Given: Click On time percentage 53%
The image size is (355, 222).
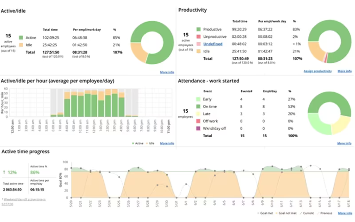Looking at the screenshot, I should [x=292, y=106].
